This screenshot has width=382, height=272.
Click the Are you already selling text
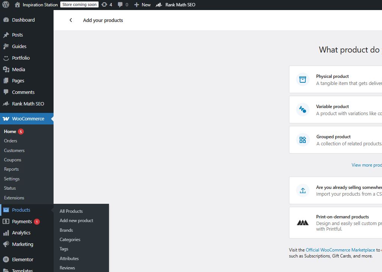click(349, 187)
